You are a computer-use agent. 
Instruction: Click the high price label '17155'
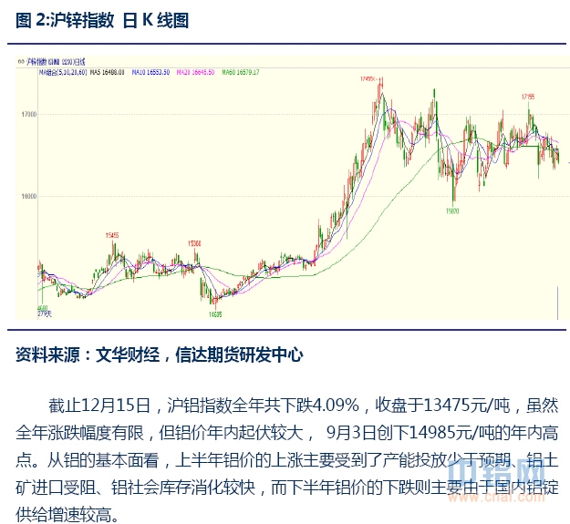tap(528, 97)
